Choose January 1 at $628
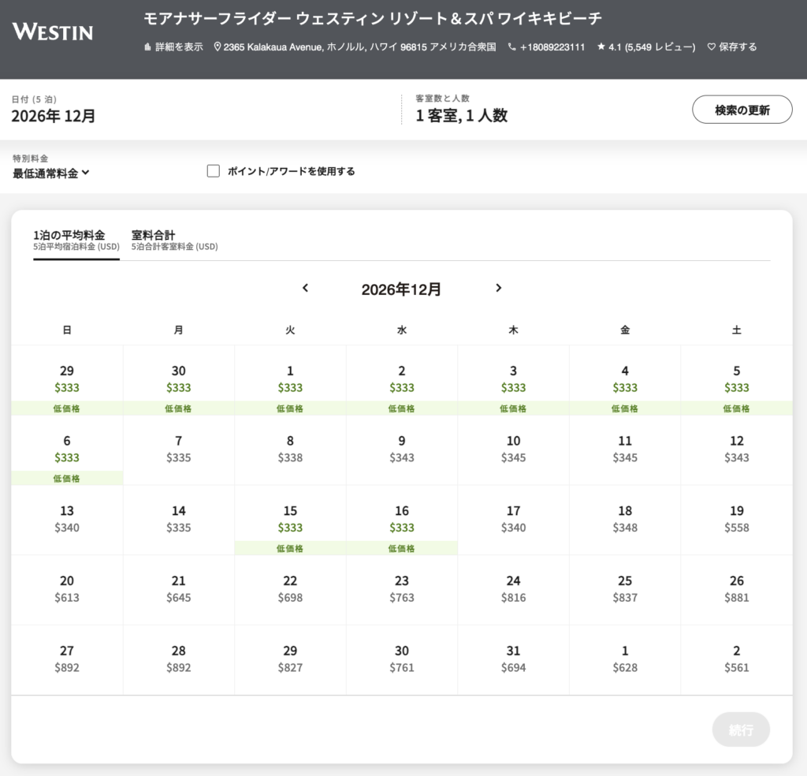 coord(625,661)
